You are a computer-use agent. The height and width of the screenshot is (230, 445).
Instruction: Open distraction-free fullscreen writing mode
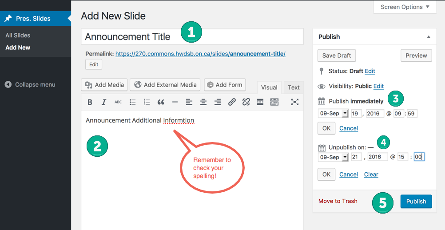coord(294,102)
